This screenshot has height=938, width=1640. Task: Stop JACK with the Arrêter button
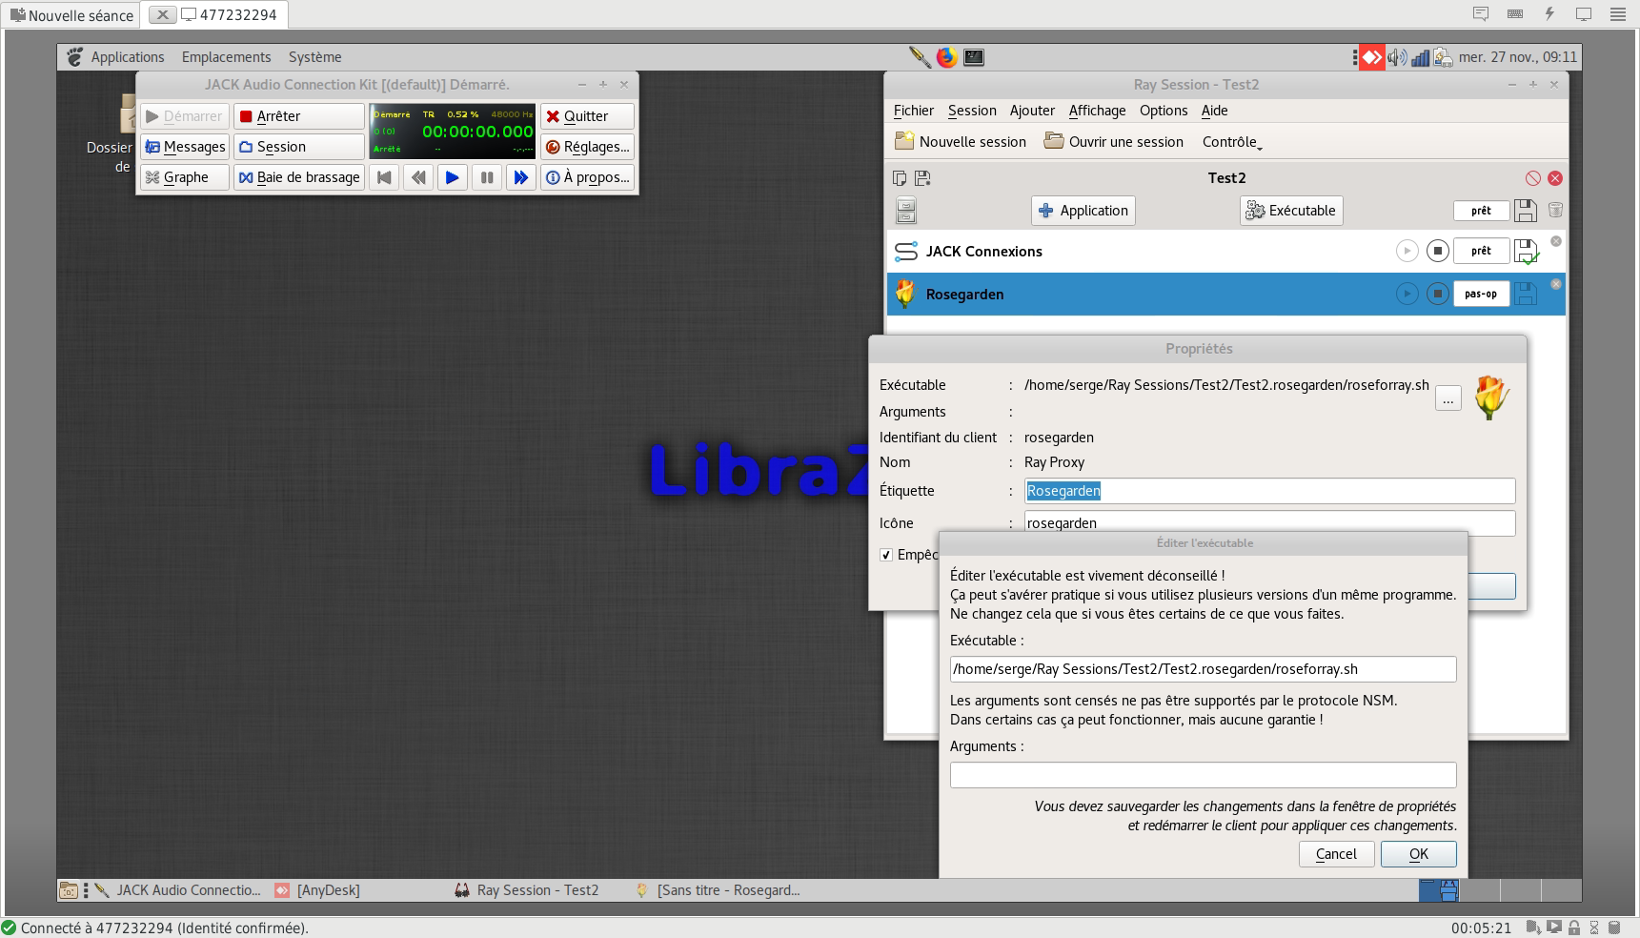coord(299,116)
